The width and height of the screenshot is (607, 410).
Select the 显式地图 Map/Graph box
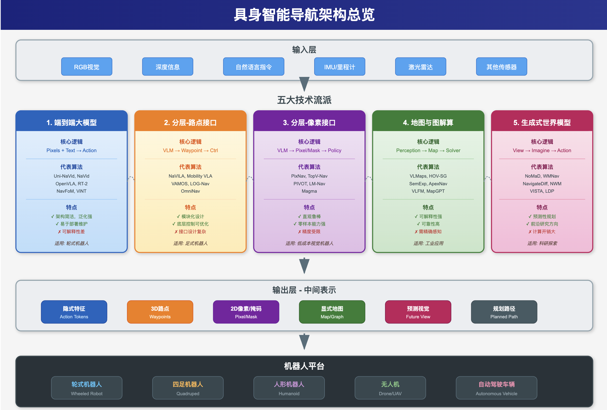click(332, 312)
